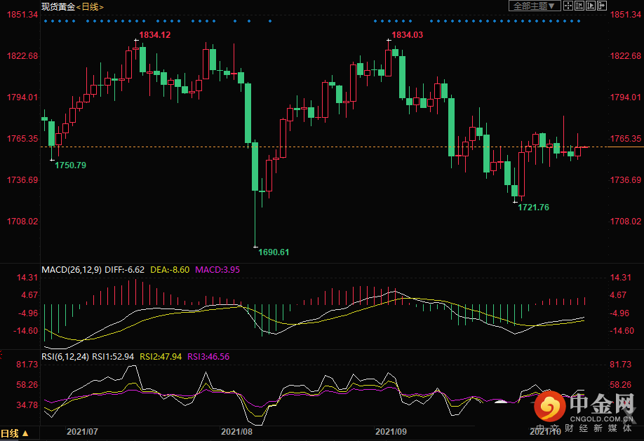The width and height of the screenshot is (644, 441).
Task: Click the <日线> period label
Action: [90, 6]
